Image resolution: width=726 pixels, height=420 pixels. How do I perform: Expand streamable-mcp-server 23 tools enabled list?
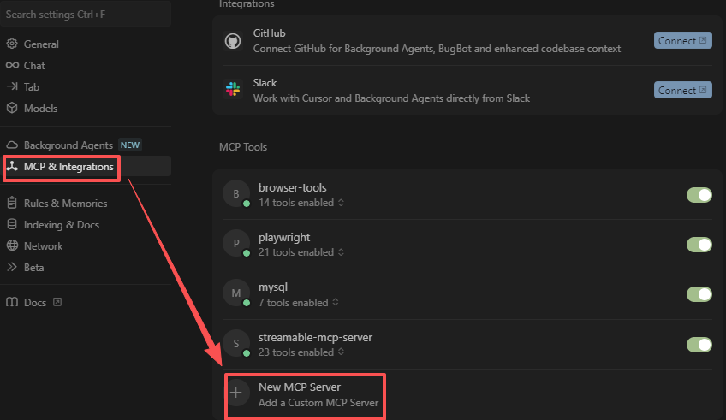pyautogui.click(x=301, y=352)
